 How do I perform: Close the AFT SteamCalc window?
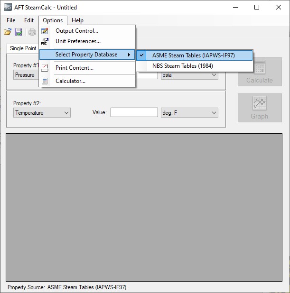tap(279, 7)
